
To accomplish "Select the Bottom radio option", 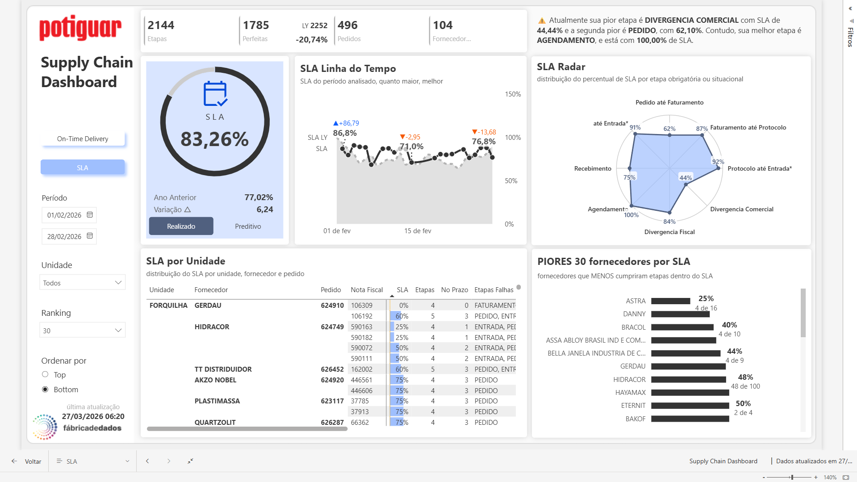I will click(x=45, y=390).
